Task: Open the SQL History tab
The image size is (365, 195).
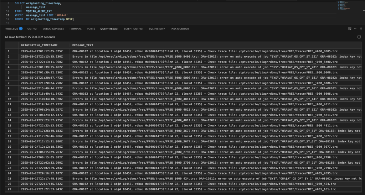Action: pos(157,28)
